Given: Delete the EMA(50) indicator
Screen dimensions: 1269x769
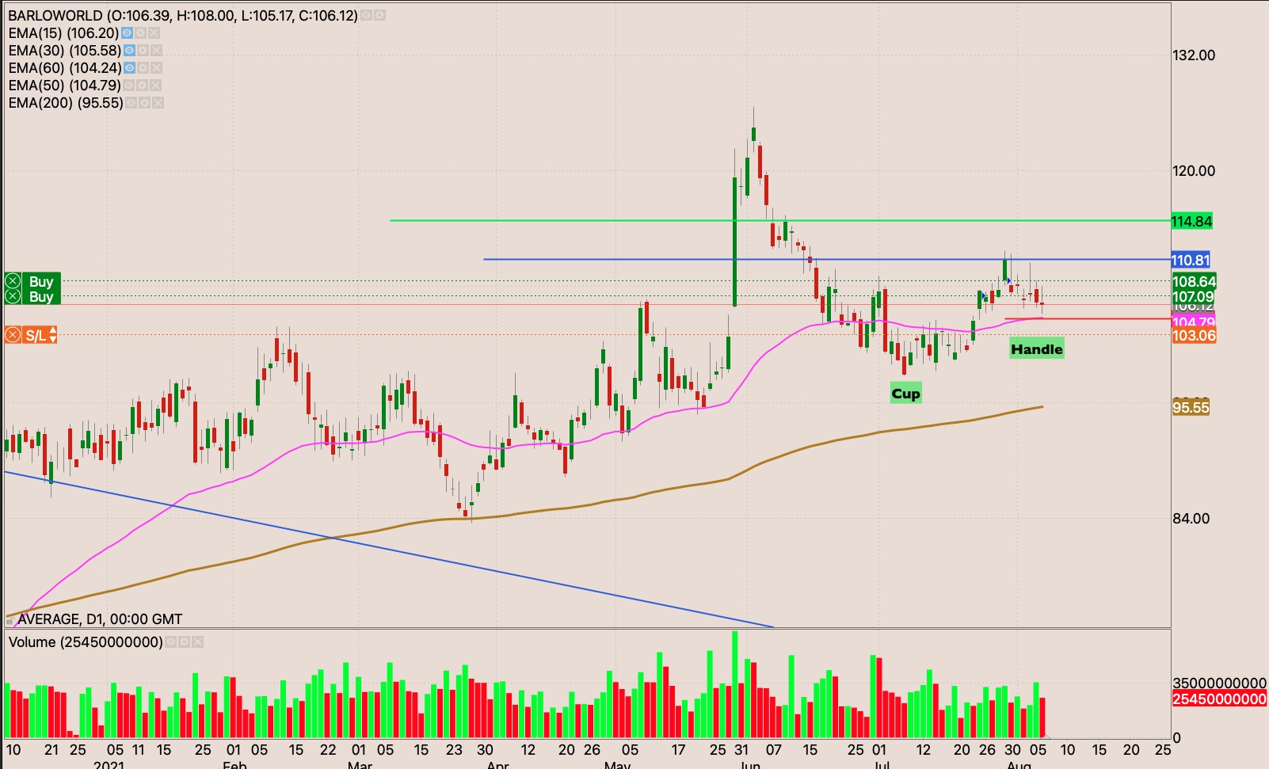Looking at the screenshot, I should 155,86.
